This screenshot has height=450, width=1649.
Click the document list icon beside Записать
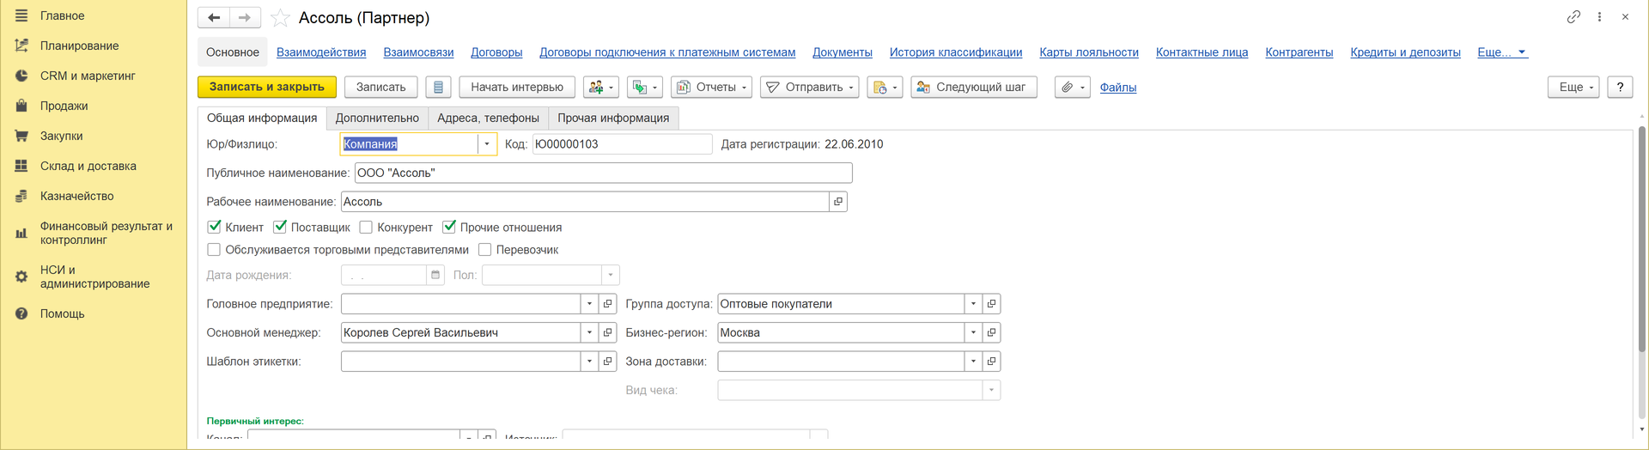(438, 87)
